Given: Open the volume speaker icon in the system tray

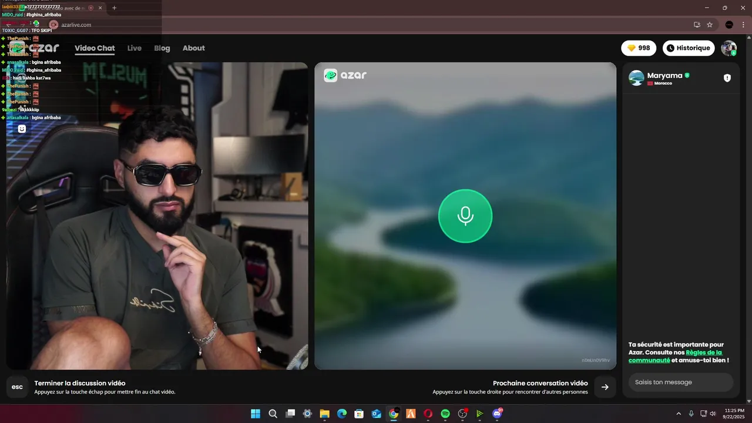Looking at the screenshot, I should 713,414.
